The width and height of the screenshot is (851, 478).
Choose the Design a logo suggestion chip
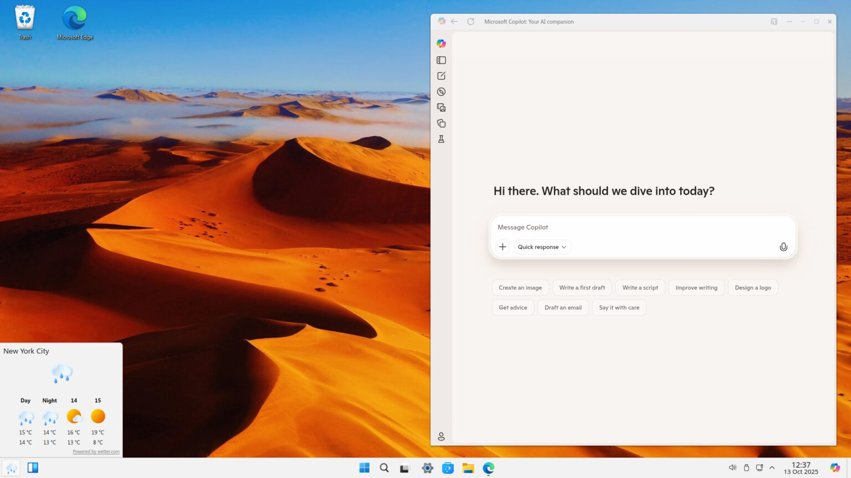752,287
